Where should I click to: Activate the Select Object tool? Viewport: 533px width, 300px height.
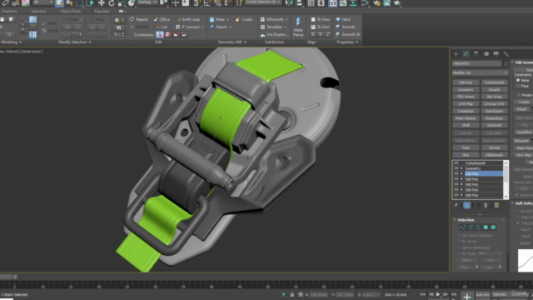coord(59,3)
